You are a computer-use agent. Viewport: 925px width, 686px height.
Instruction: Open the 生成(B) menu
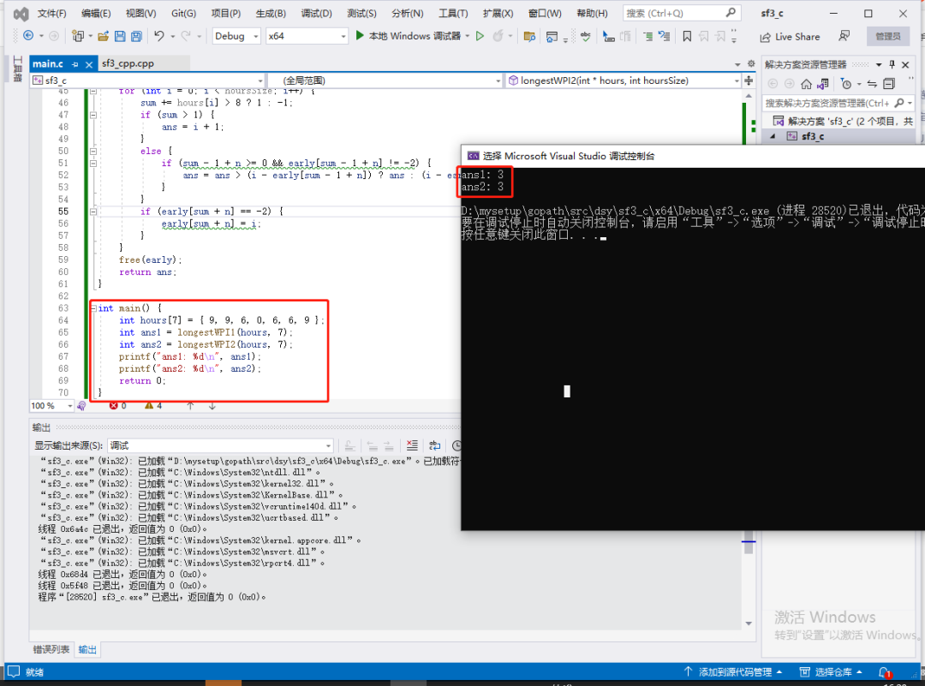click(270, 13)
